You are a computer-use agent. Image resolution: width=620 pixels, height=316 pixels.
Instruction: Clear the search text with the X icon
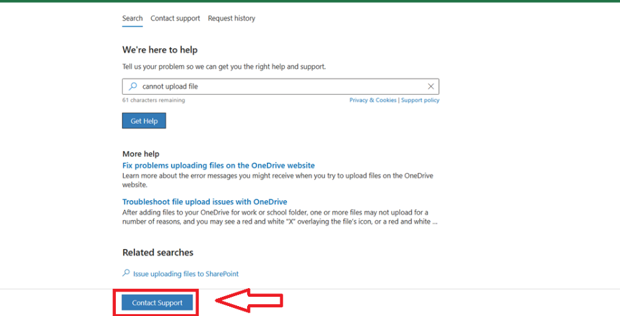[x=431, y=86]
